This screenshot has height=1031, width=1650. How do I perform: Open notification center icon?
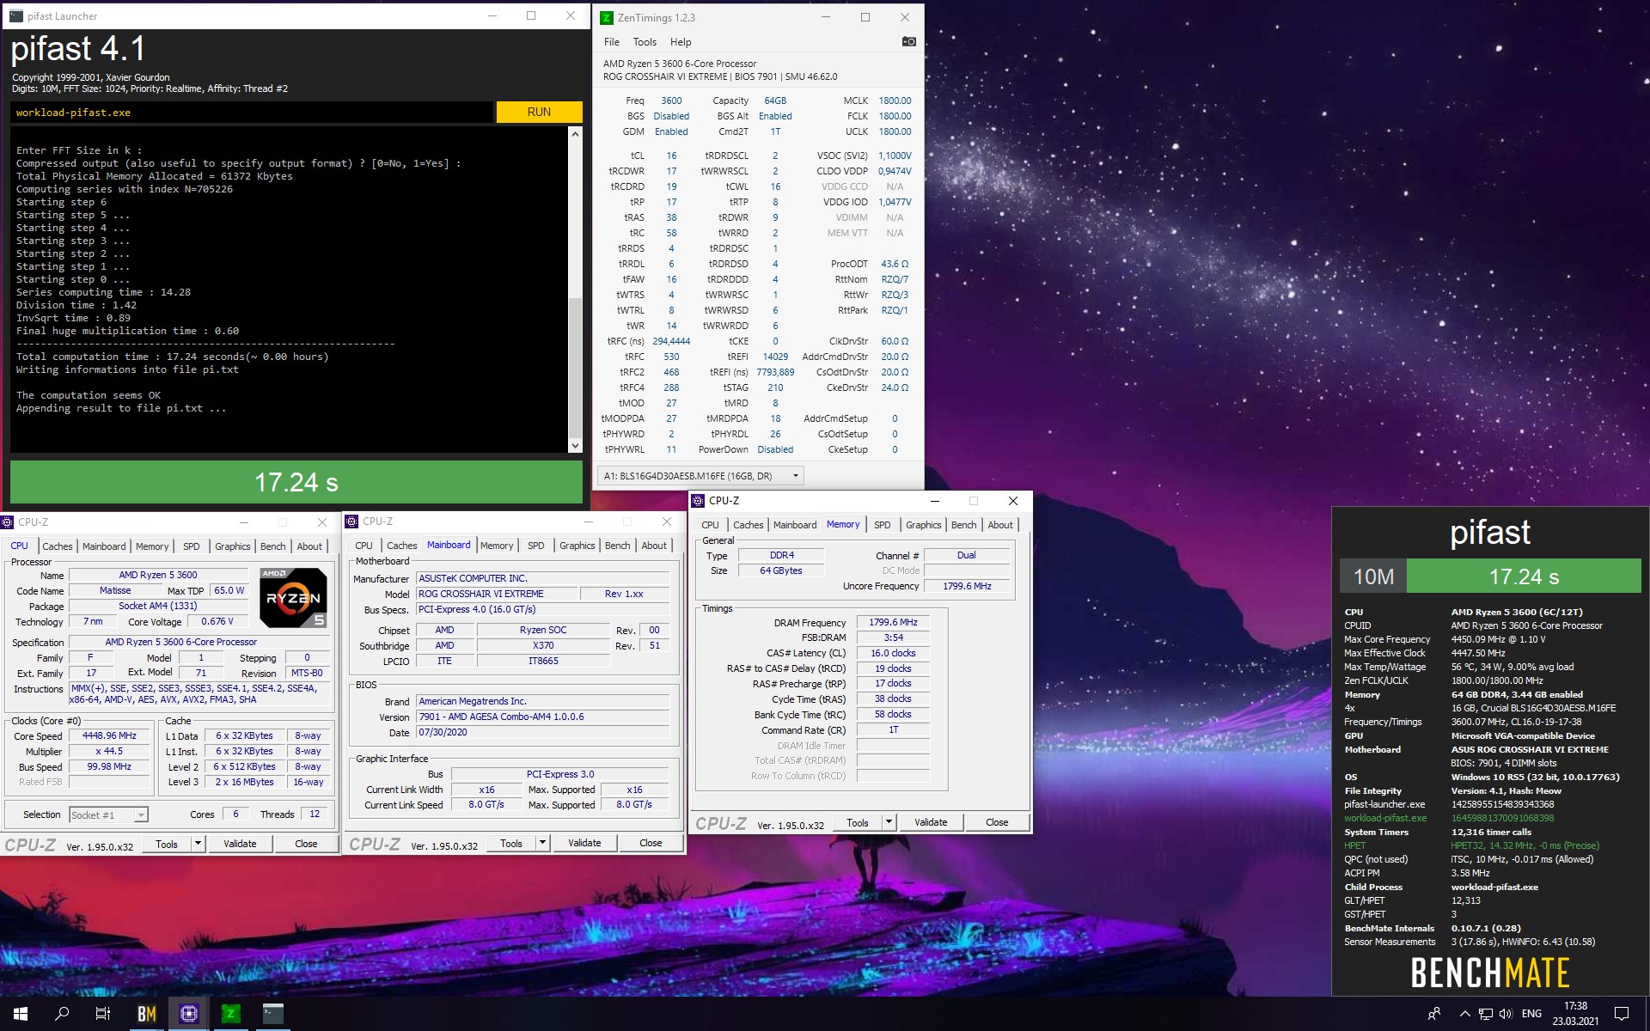tap(1622, 1014)
